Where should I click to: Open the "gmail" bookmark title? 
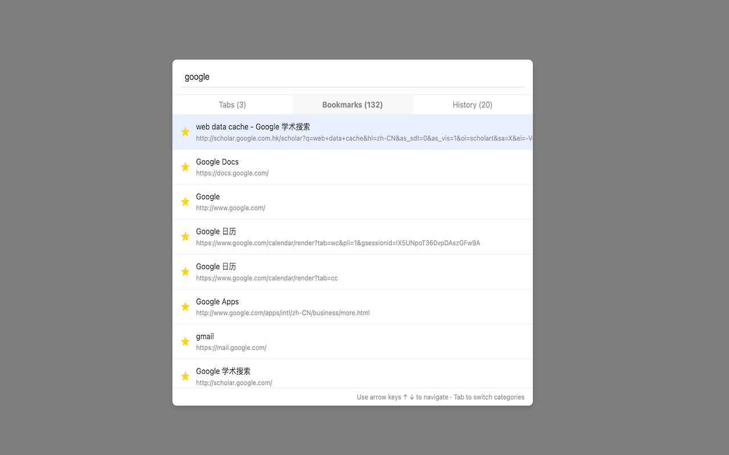click(x=205, y=337)
